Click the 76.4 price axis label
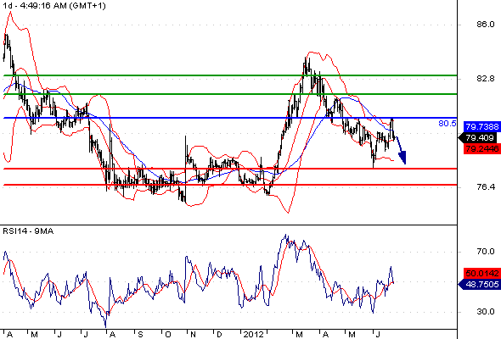 (486, 187)
